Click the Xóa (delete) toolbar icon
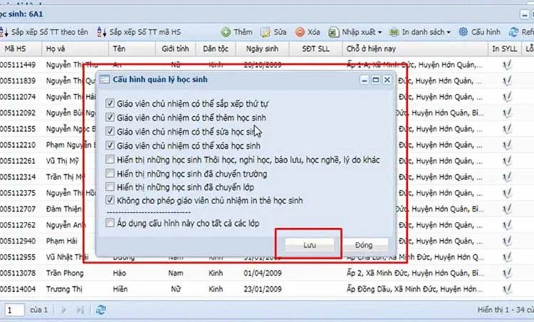This screenshot has width=534, height=322. click(x=300, y=32)
